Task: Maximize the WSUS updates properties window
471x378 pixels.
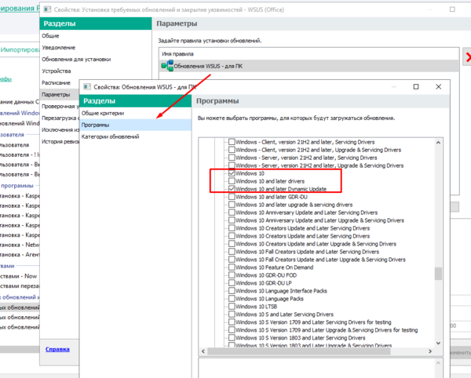Action: click(416, 86)
